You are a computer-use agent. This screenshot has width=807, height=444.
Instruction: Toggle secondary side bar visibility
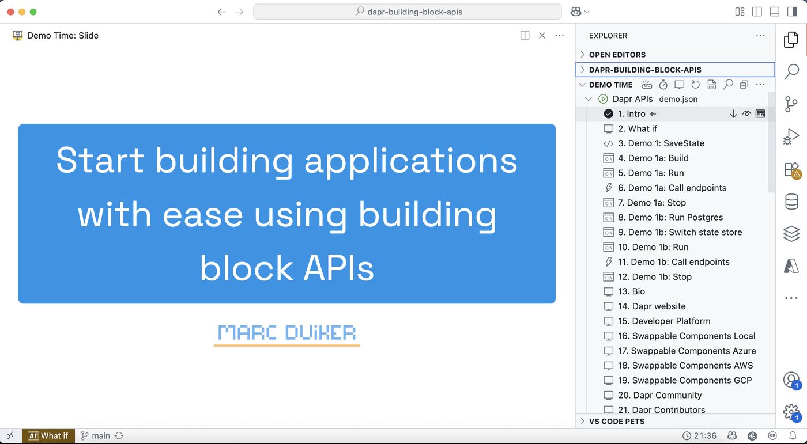point(791,12)
